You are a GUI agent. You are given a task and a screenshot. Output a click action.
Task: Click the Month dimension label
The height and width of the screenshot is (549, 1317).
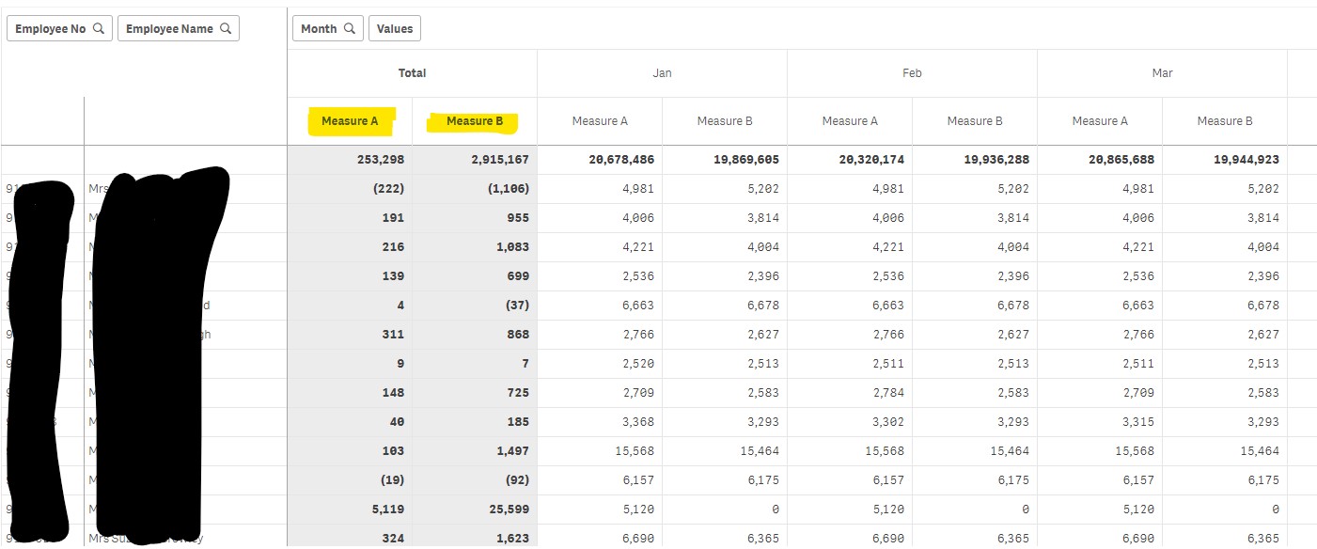click(319, 29)
